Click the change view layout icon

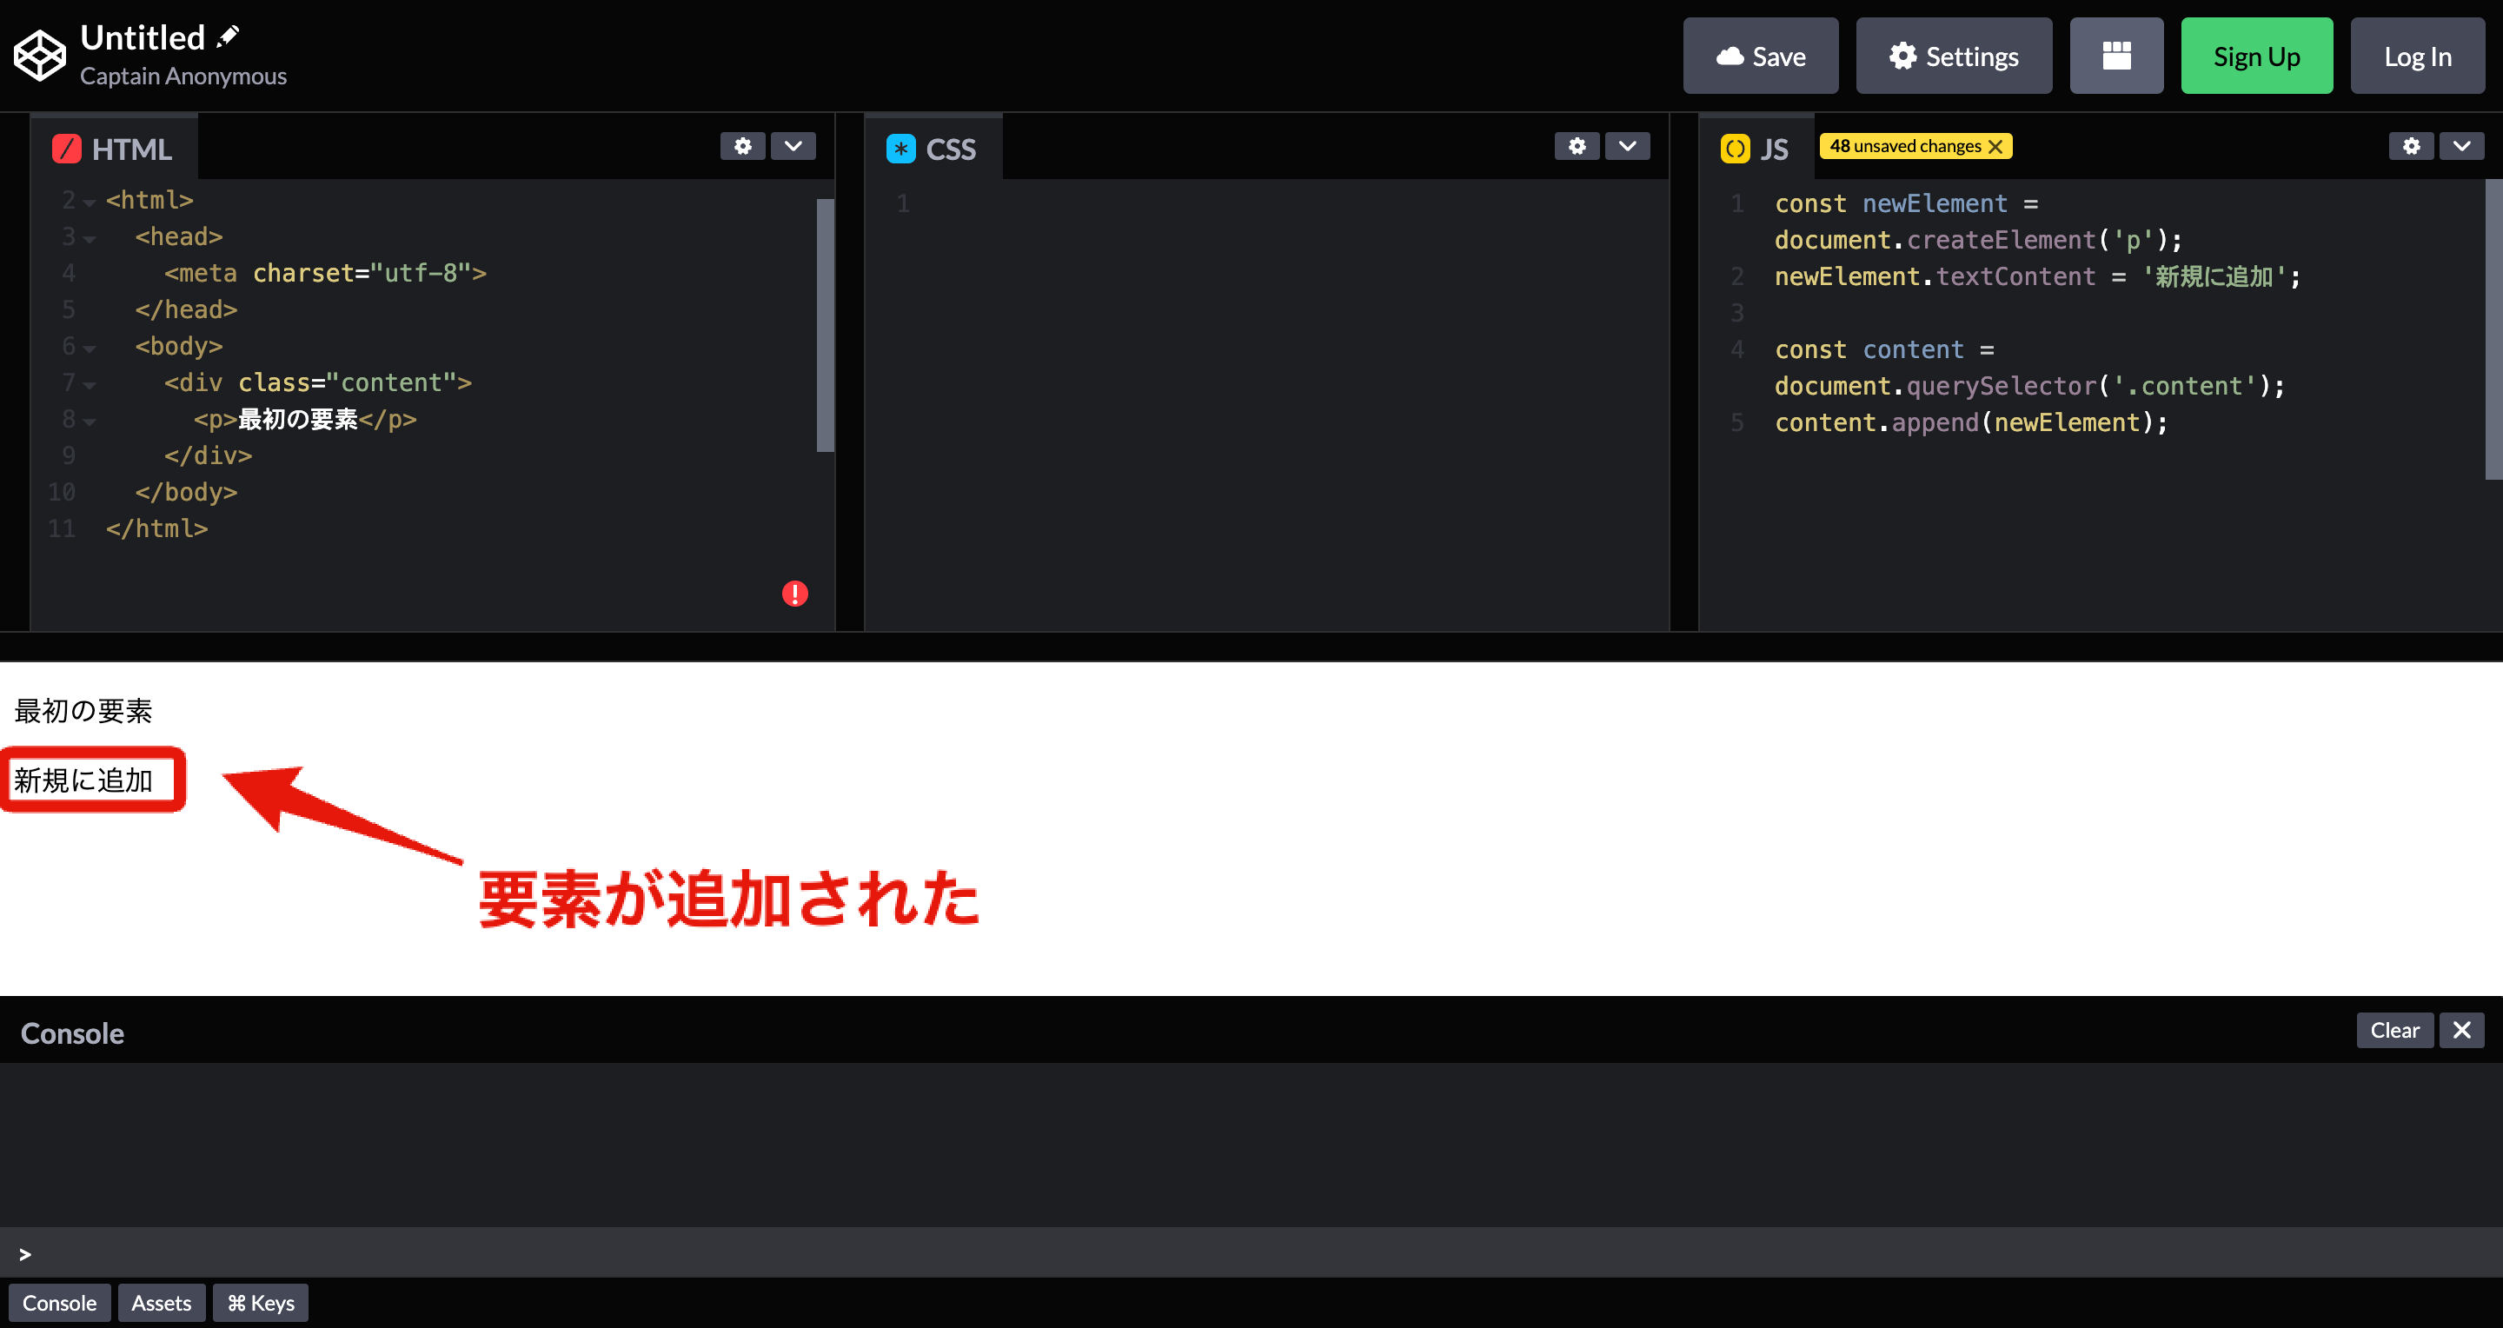coord(2116,56)
